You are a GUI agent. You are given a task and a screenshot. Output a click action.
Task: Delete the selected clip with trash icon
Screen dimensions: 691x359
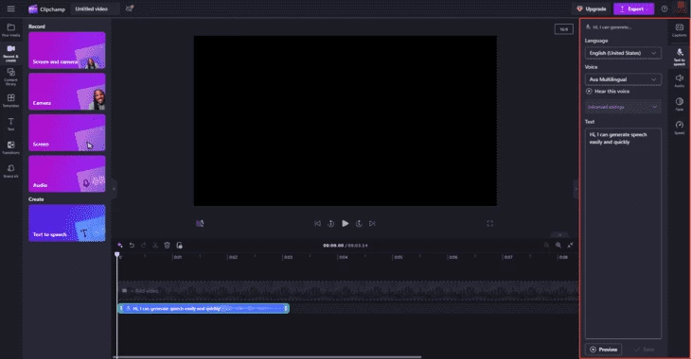click(x=167, y=245)
